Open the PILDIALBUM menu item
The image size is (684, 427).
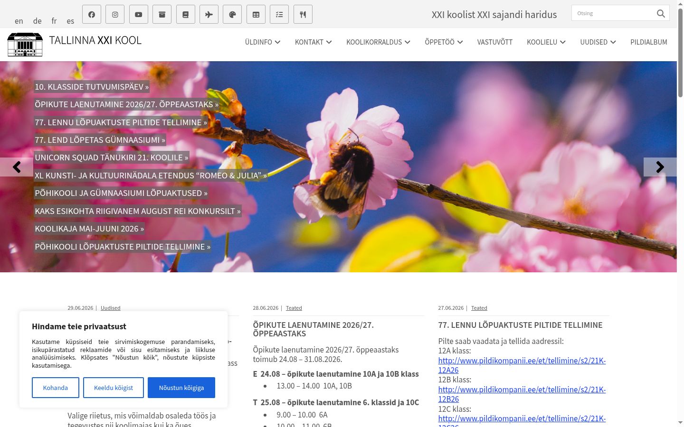click(x=649, y=42)
